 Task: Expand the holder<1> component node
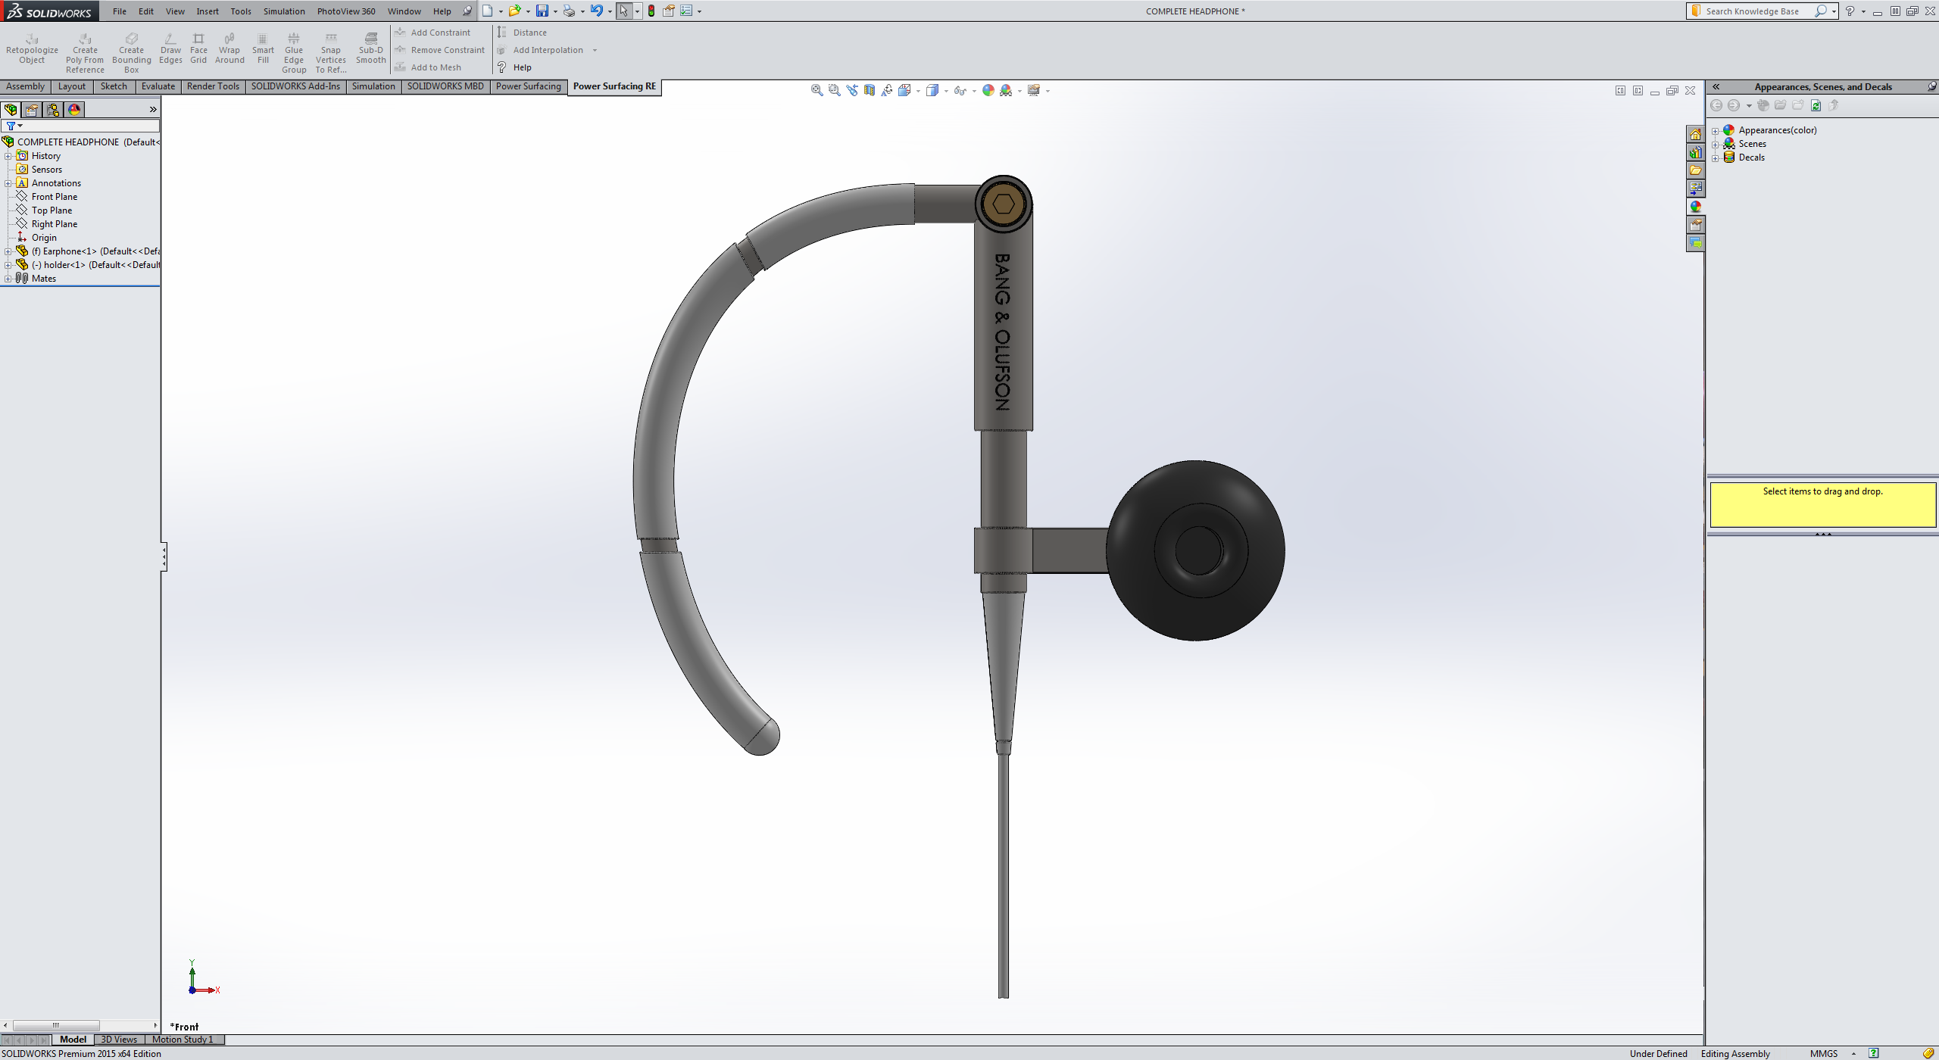tap(8, 265)
